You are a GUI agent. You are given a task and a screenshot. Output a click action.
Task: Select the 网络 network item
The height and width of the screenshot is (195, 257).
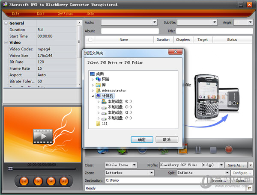102,80
